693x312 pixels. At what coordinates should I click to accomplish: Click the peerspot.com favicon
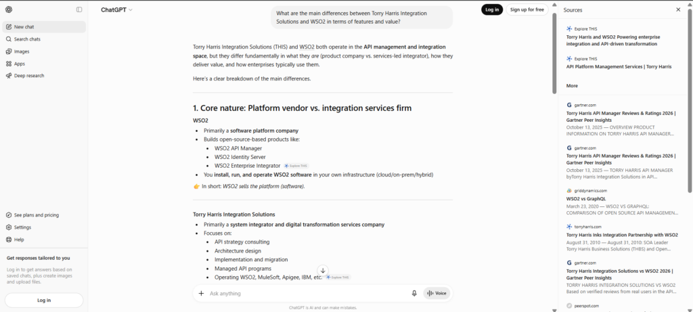[x=569, y=306]
